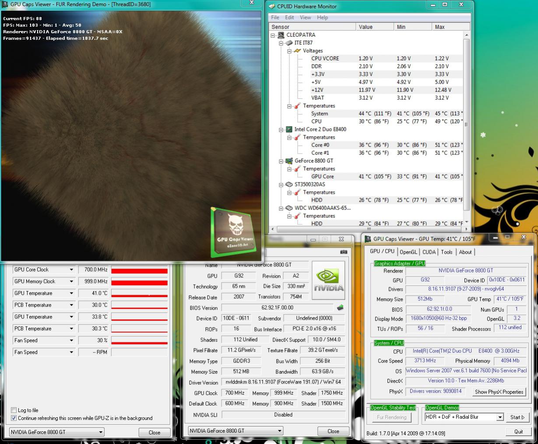Click the GPU Core Clock red graph bar

pos(139,271)
